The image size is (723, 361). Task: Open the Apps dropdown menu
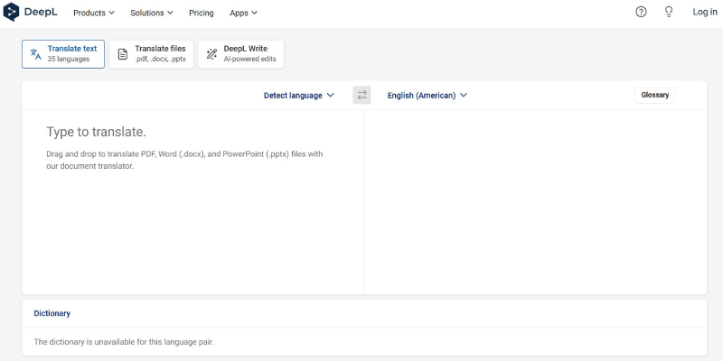243,13
